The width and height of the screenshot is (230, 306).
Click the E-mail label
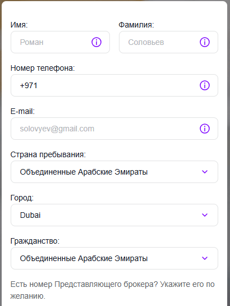[22, 111]
